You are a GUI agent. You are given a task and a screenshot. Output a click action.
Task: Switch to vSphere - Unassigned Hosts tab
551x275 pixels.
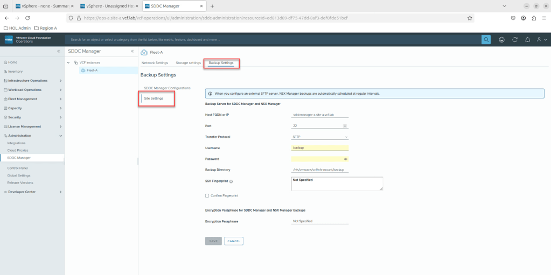(109, 6)
